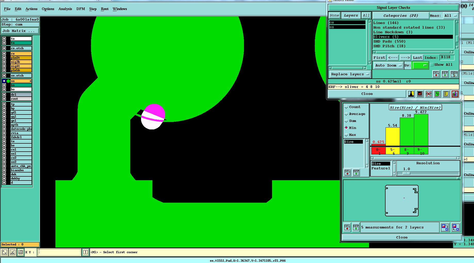The image size is (474, 263).
Task: Click DEL icon beside '5 measurements' text
Action: pyautogui.click(x=347, y=227)
